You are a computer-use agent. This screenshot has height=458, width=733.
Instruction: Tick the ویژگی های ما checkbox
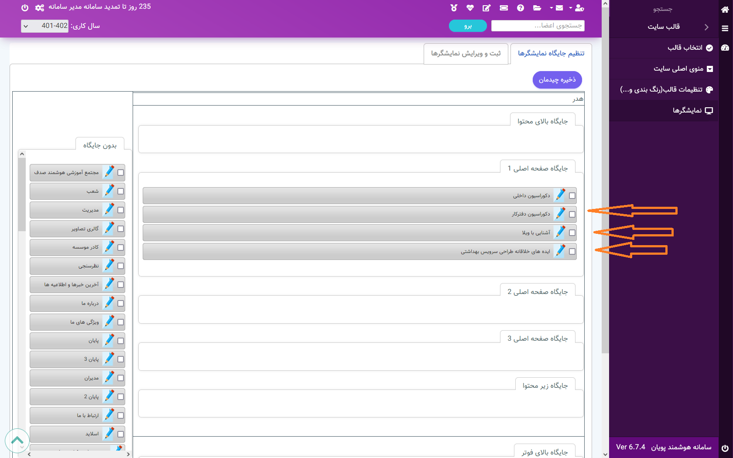[x=121, y=322]
